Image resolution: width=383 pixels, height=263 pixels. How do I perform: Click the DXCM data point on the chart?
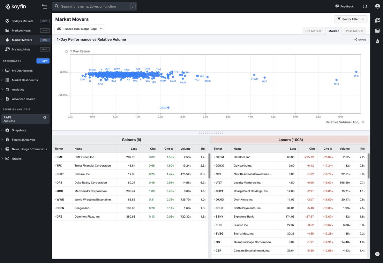click(x=168, y=108)
